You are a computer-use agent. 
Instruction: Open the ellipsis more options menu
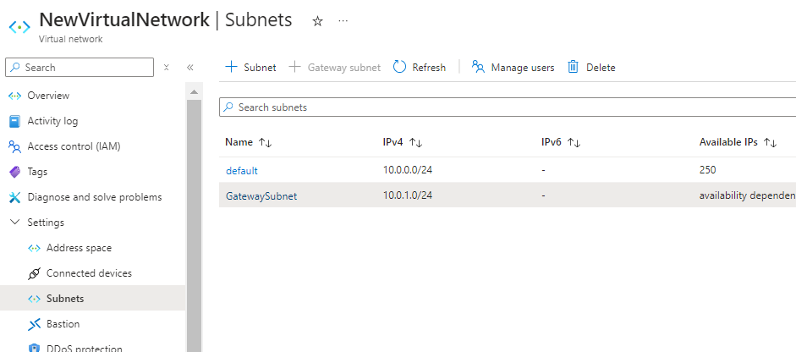pos(343,21)
